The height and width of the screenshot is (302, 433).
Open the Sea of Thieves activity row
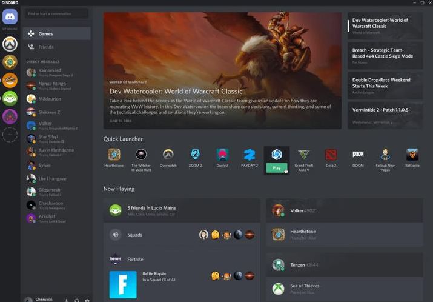(x=345, y=289)
